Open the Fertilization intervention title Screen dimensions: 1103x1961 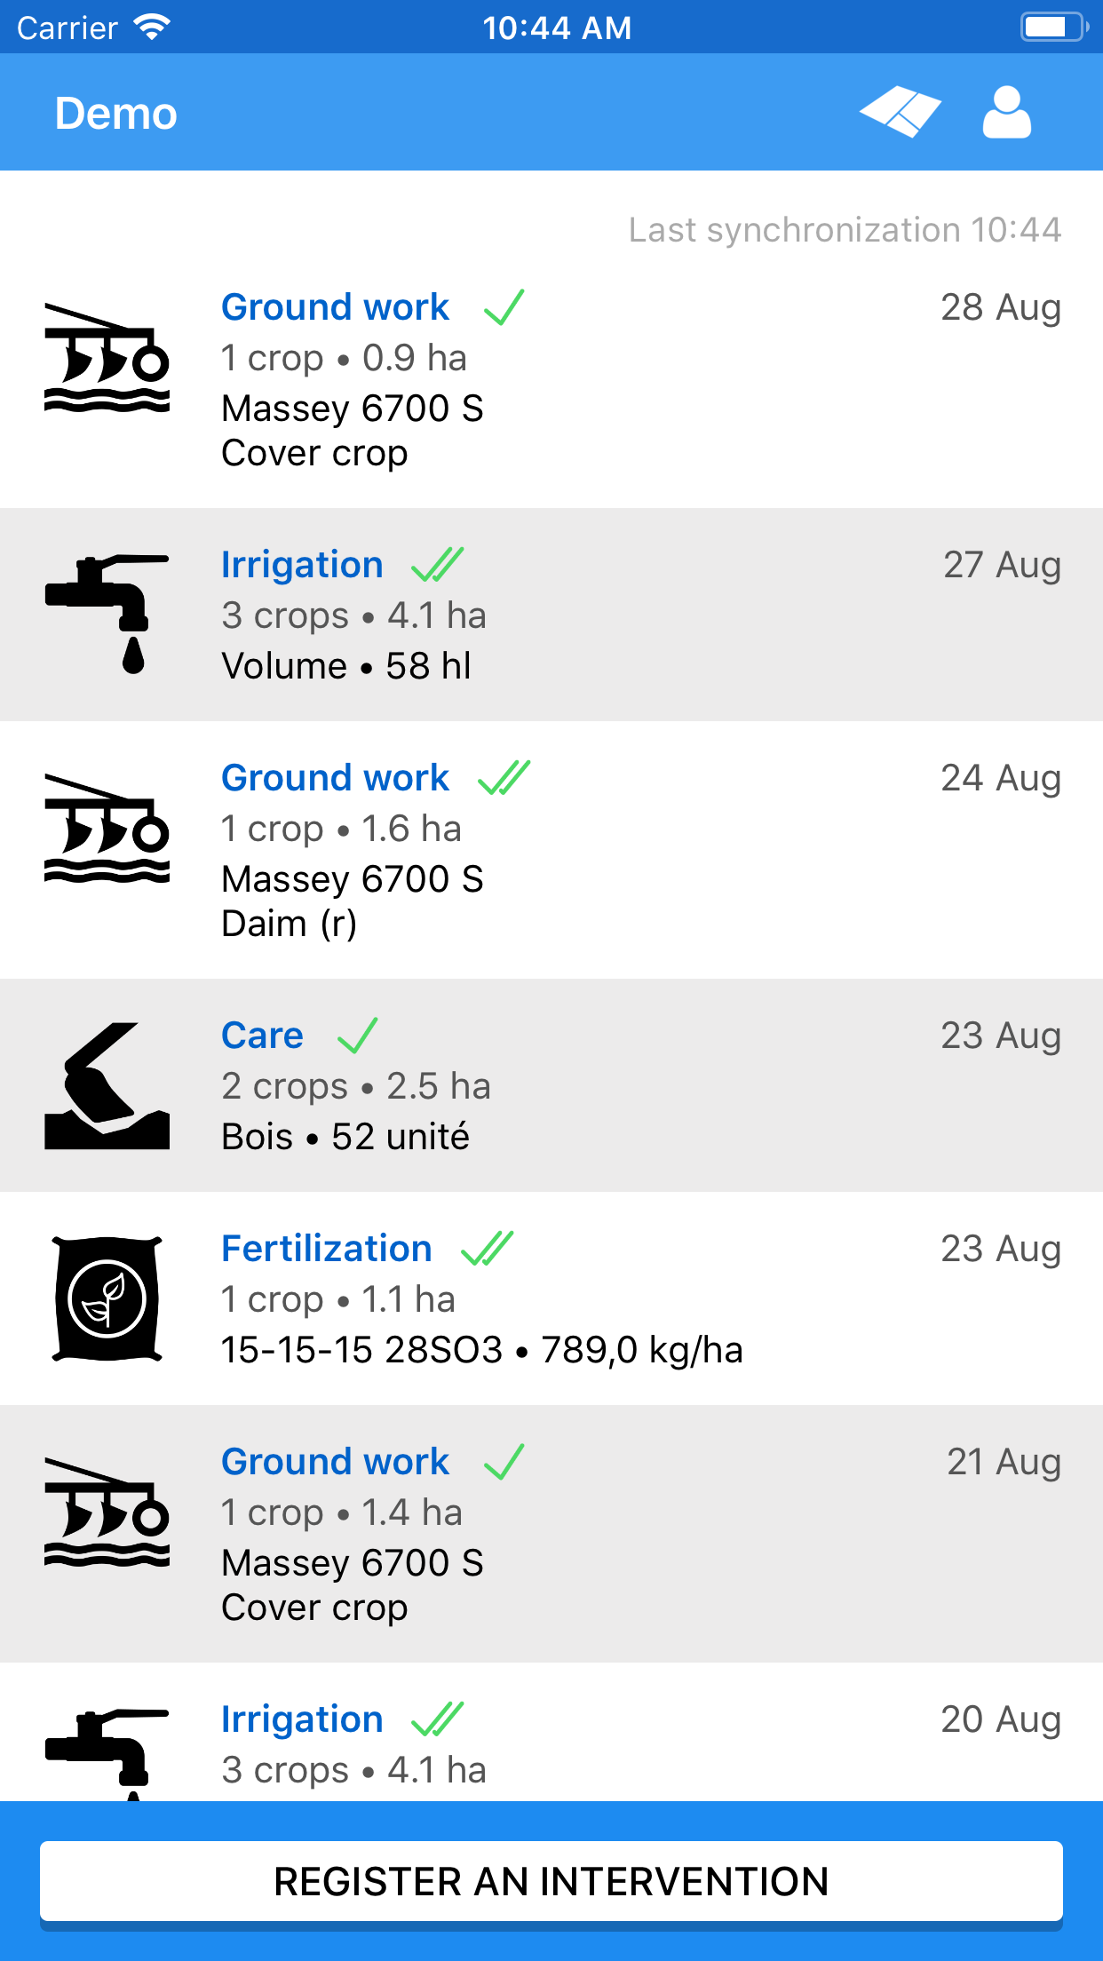pos(326,1249)
